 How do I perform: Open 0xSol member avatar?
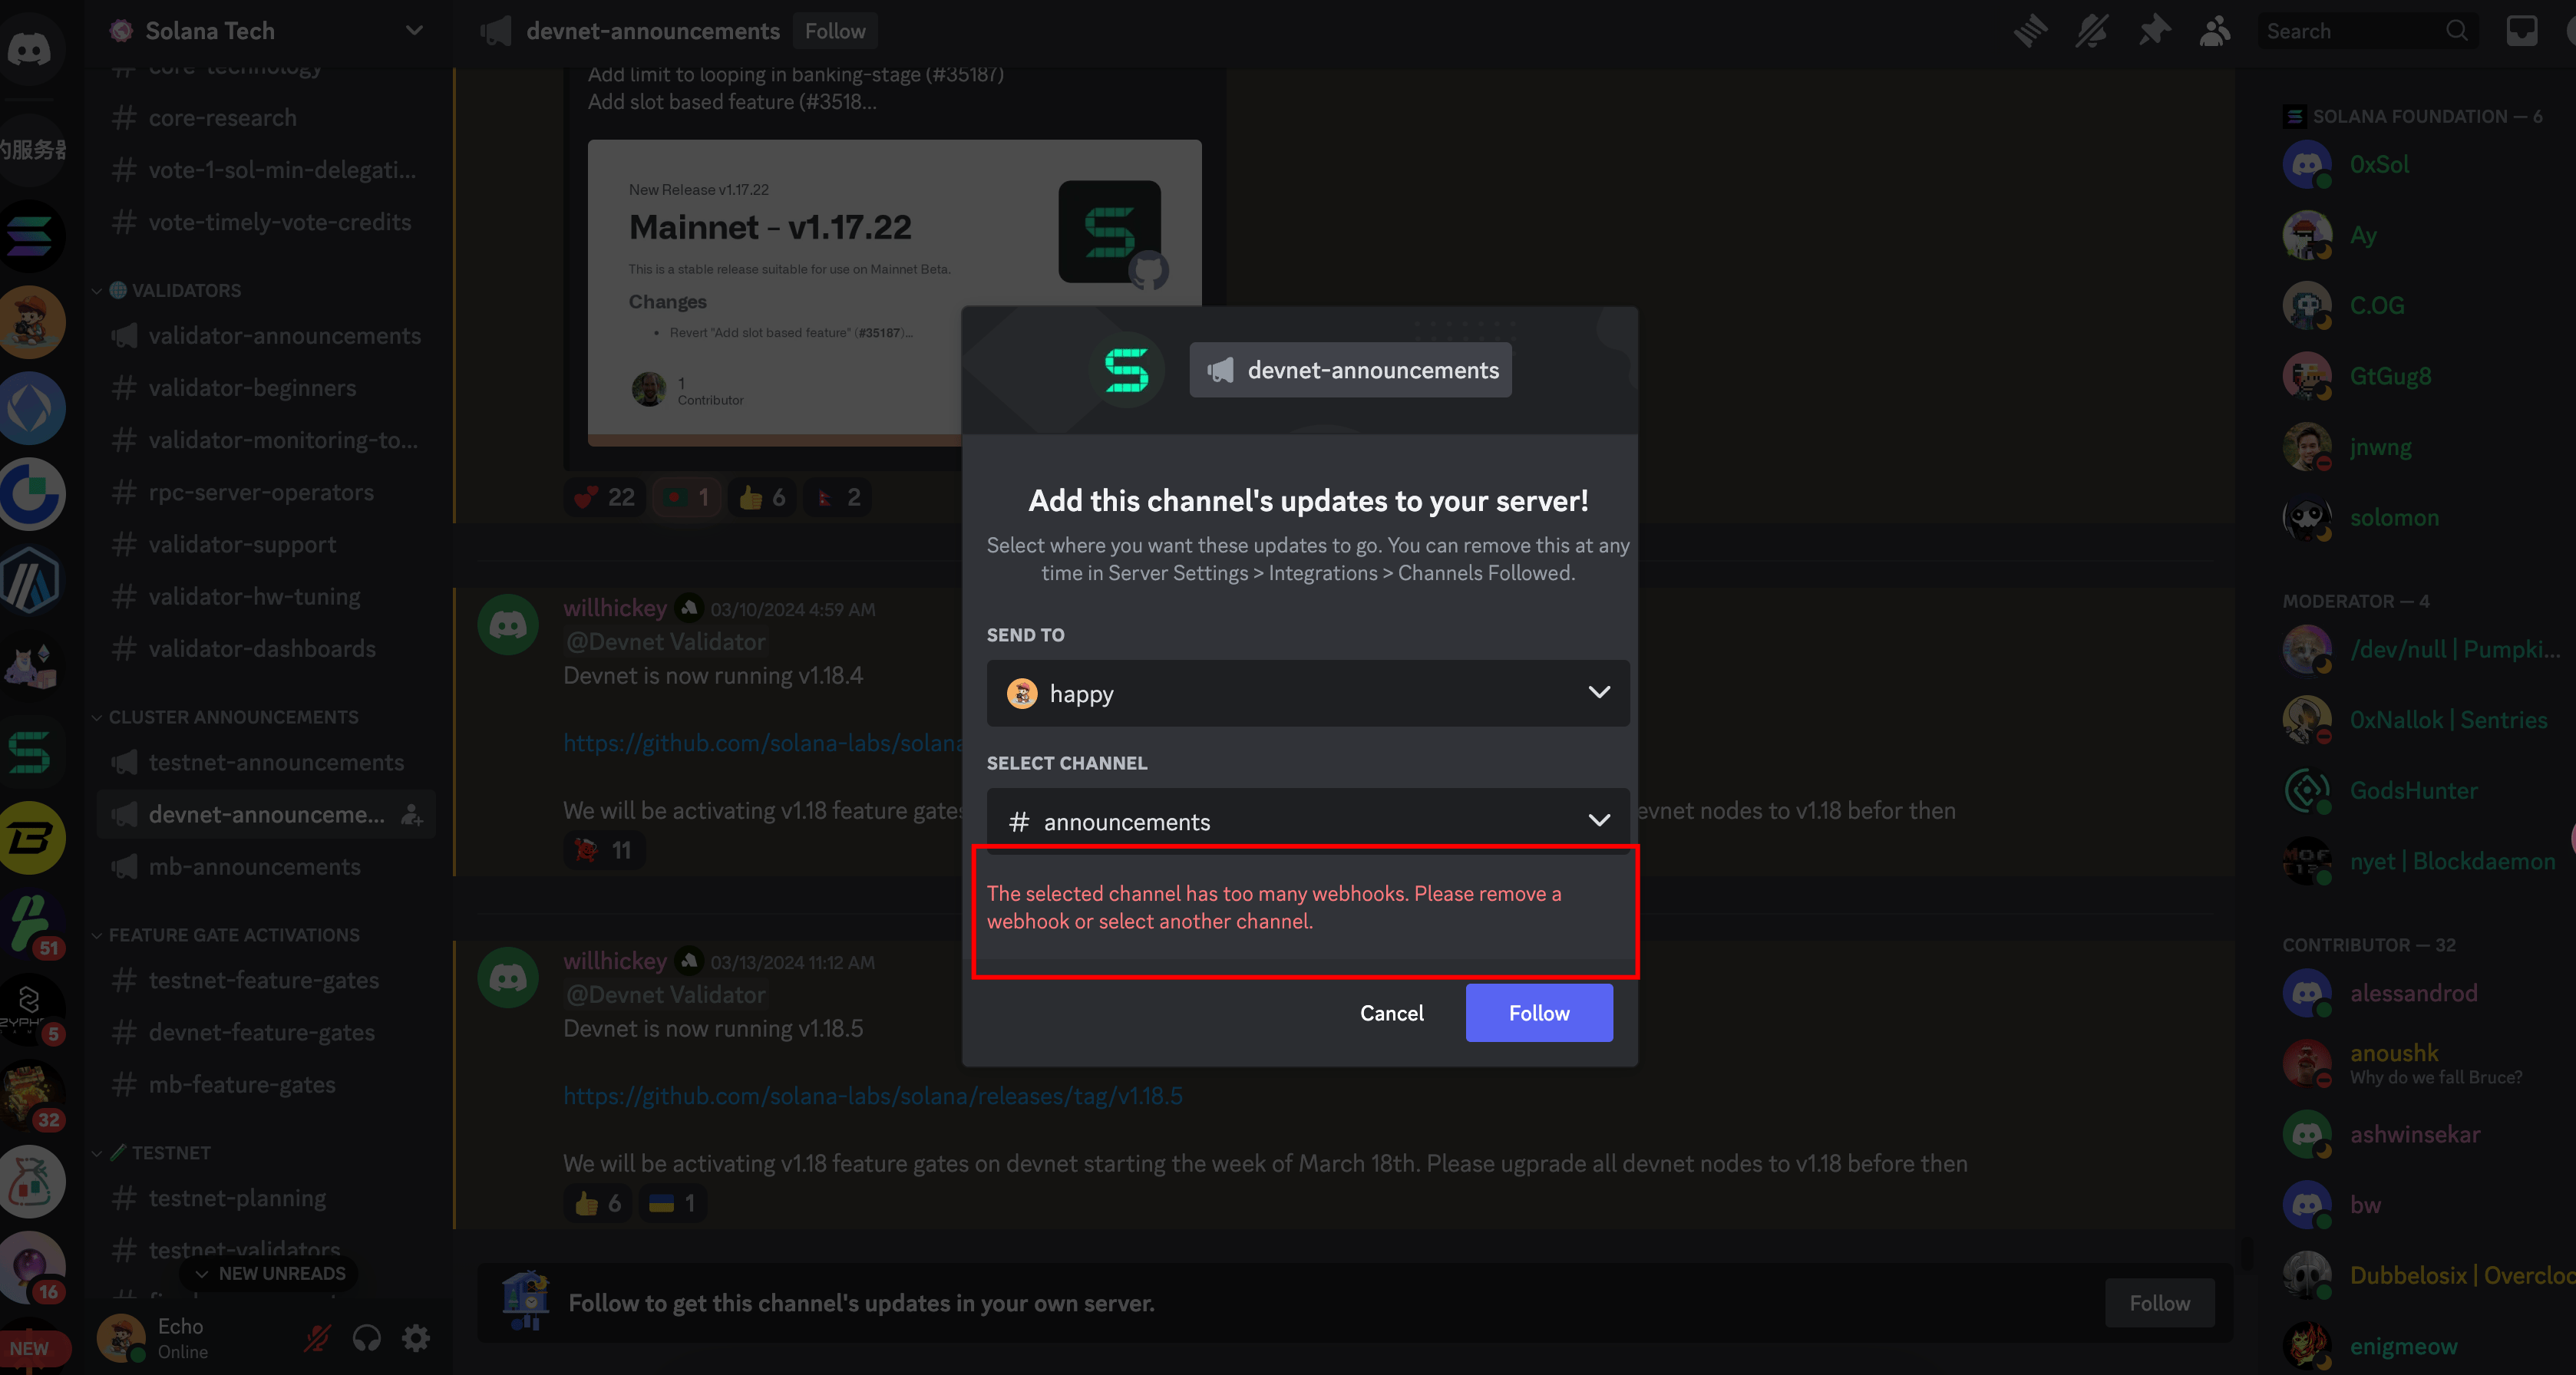(2307, 164)
